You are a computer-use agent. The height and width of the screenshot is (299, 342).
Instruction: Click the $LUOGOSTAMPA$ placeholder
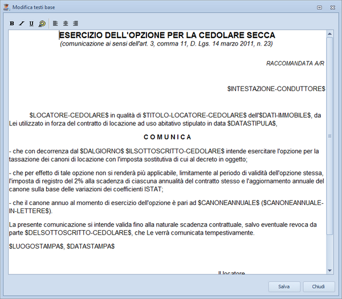(x=36, y=246)
